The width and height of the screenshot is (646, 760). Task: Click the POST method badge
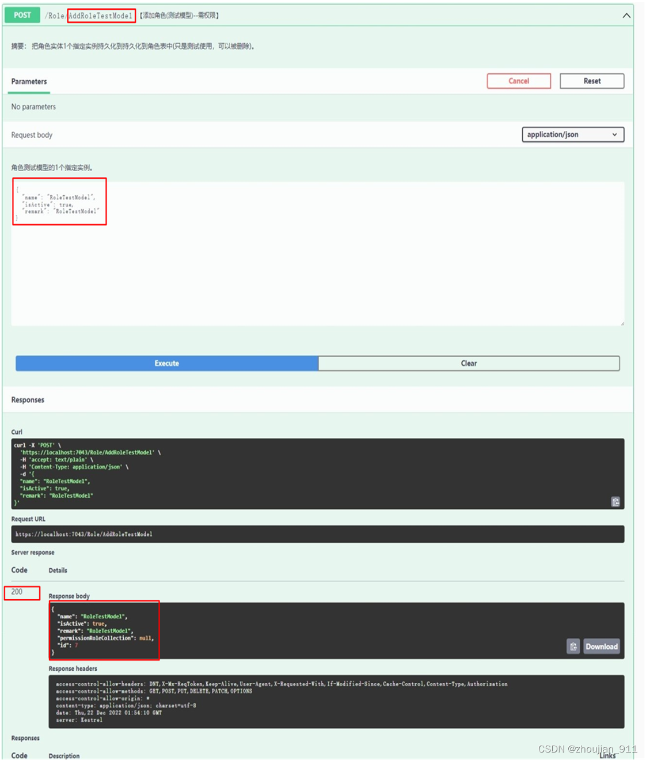click(22, 15)
